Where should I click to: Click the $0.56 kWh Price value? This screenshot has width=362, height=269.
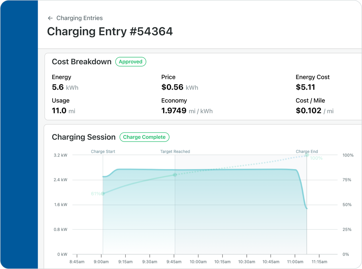pyautogui.click(x=180, y=87)
